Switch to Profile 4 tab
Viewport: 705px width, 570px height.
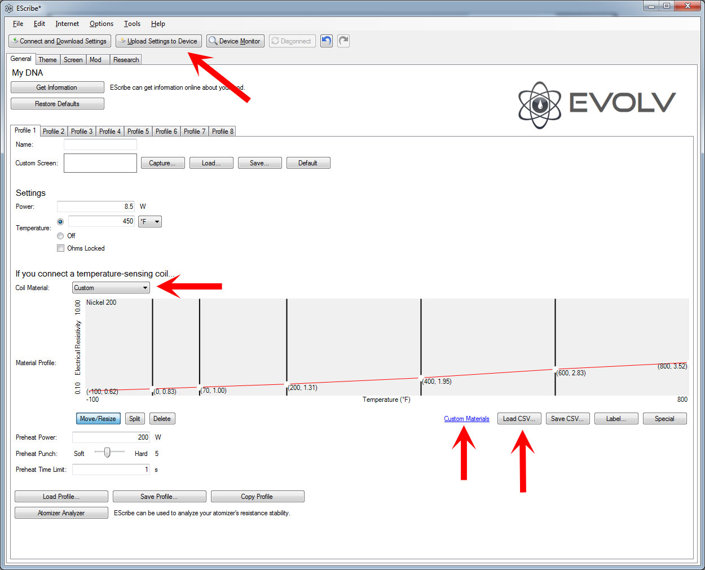(x=109, y=131)
